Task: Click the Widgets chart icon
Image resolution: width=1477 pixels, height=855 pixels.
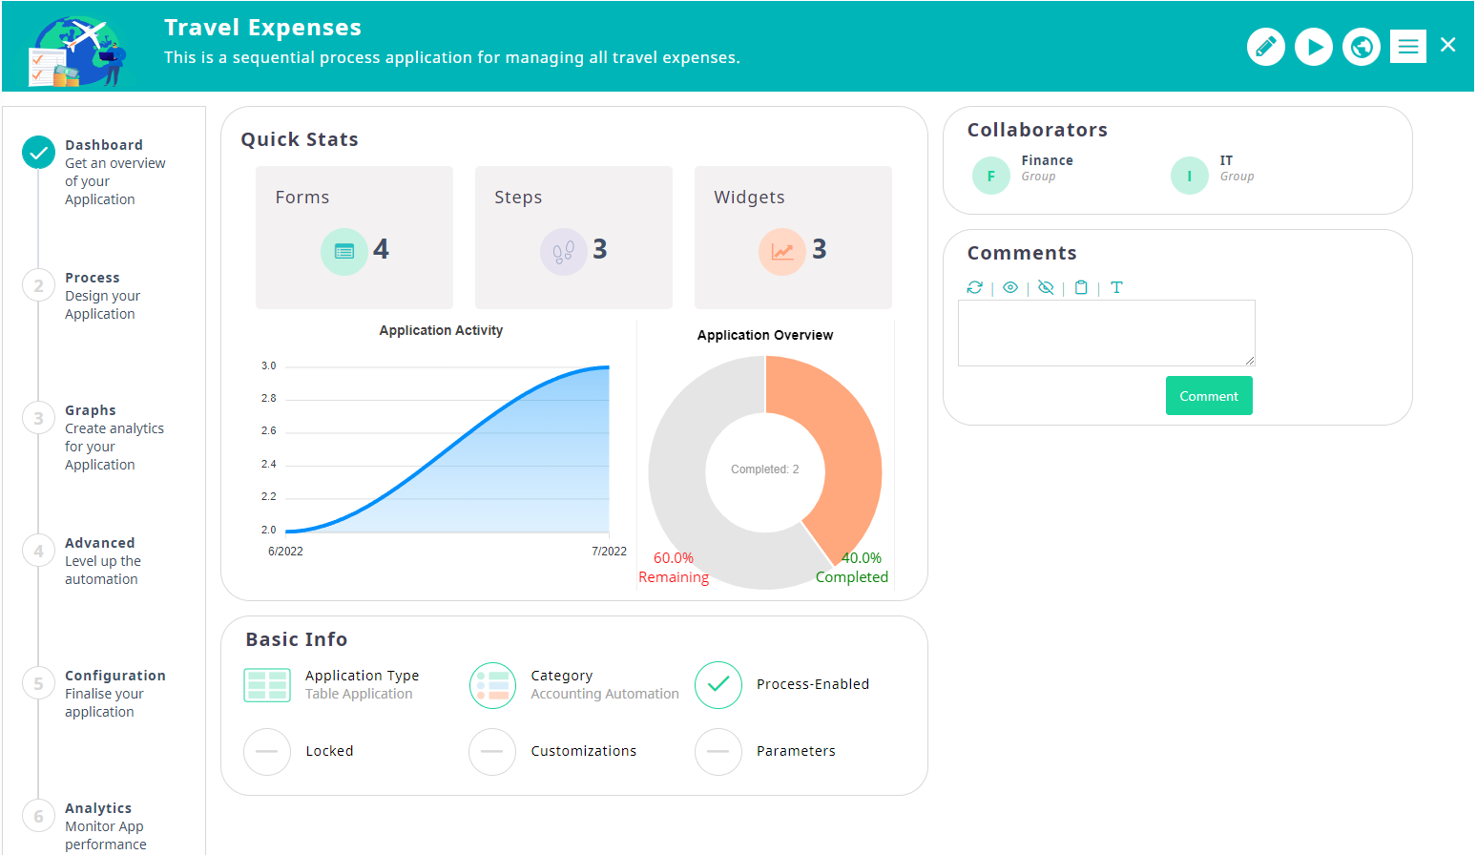Action: click(x=781, y=250)
